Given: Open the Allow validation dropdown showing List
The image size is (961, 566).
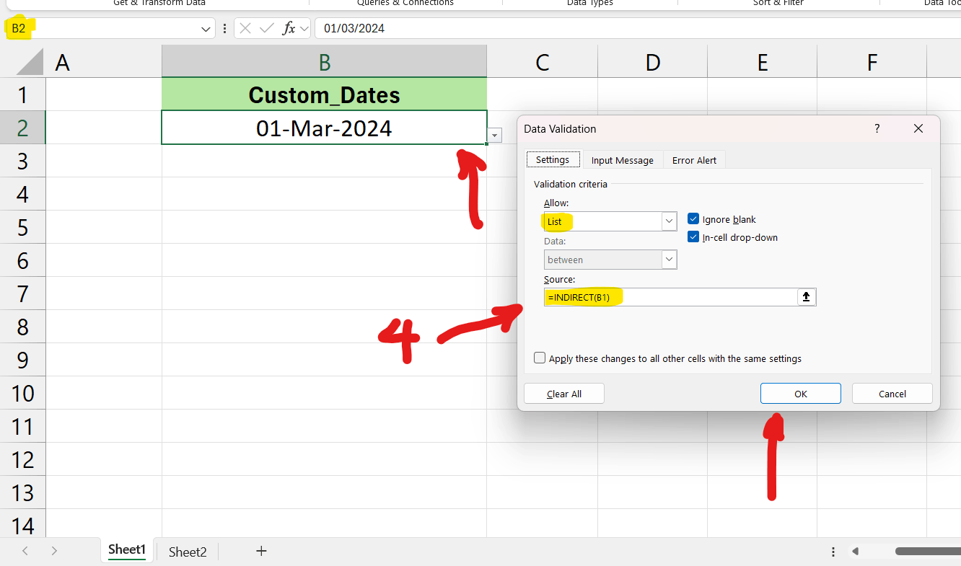Looking at the screenshot, I should point(668,221).
